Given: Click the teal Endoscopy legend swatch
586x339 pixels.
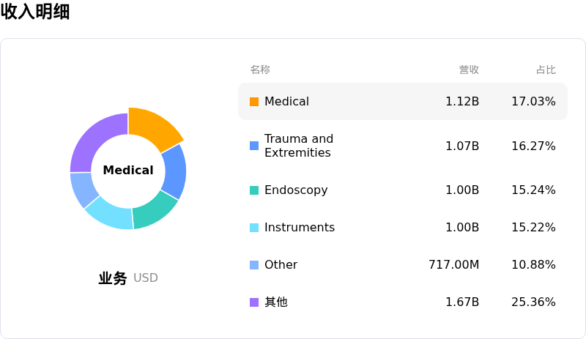Looking at the screenshot, I should (254, 190).
